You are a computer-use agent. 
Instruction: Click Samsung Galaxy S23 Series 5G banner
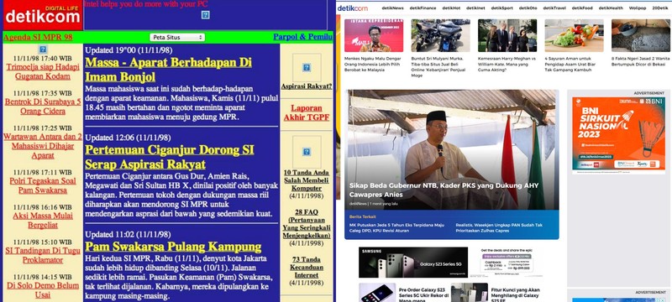413,263
